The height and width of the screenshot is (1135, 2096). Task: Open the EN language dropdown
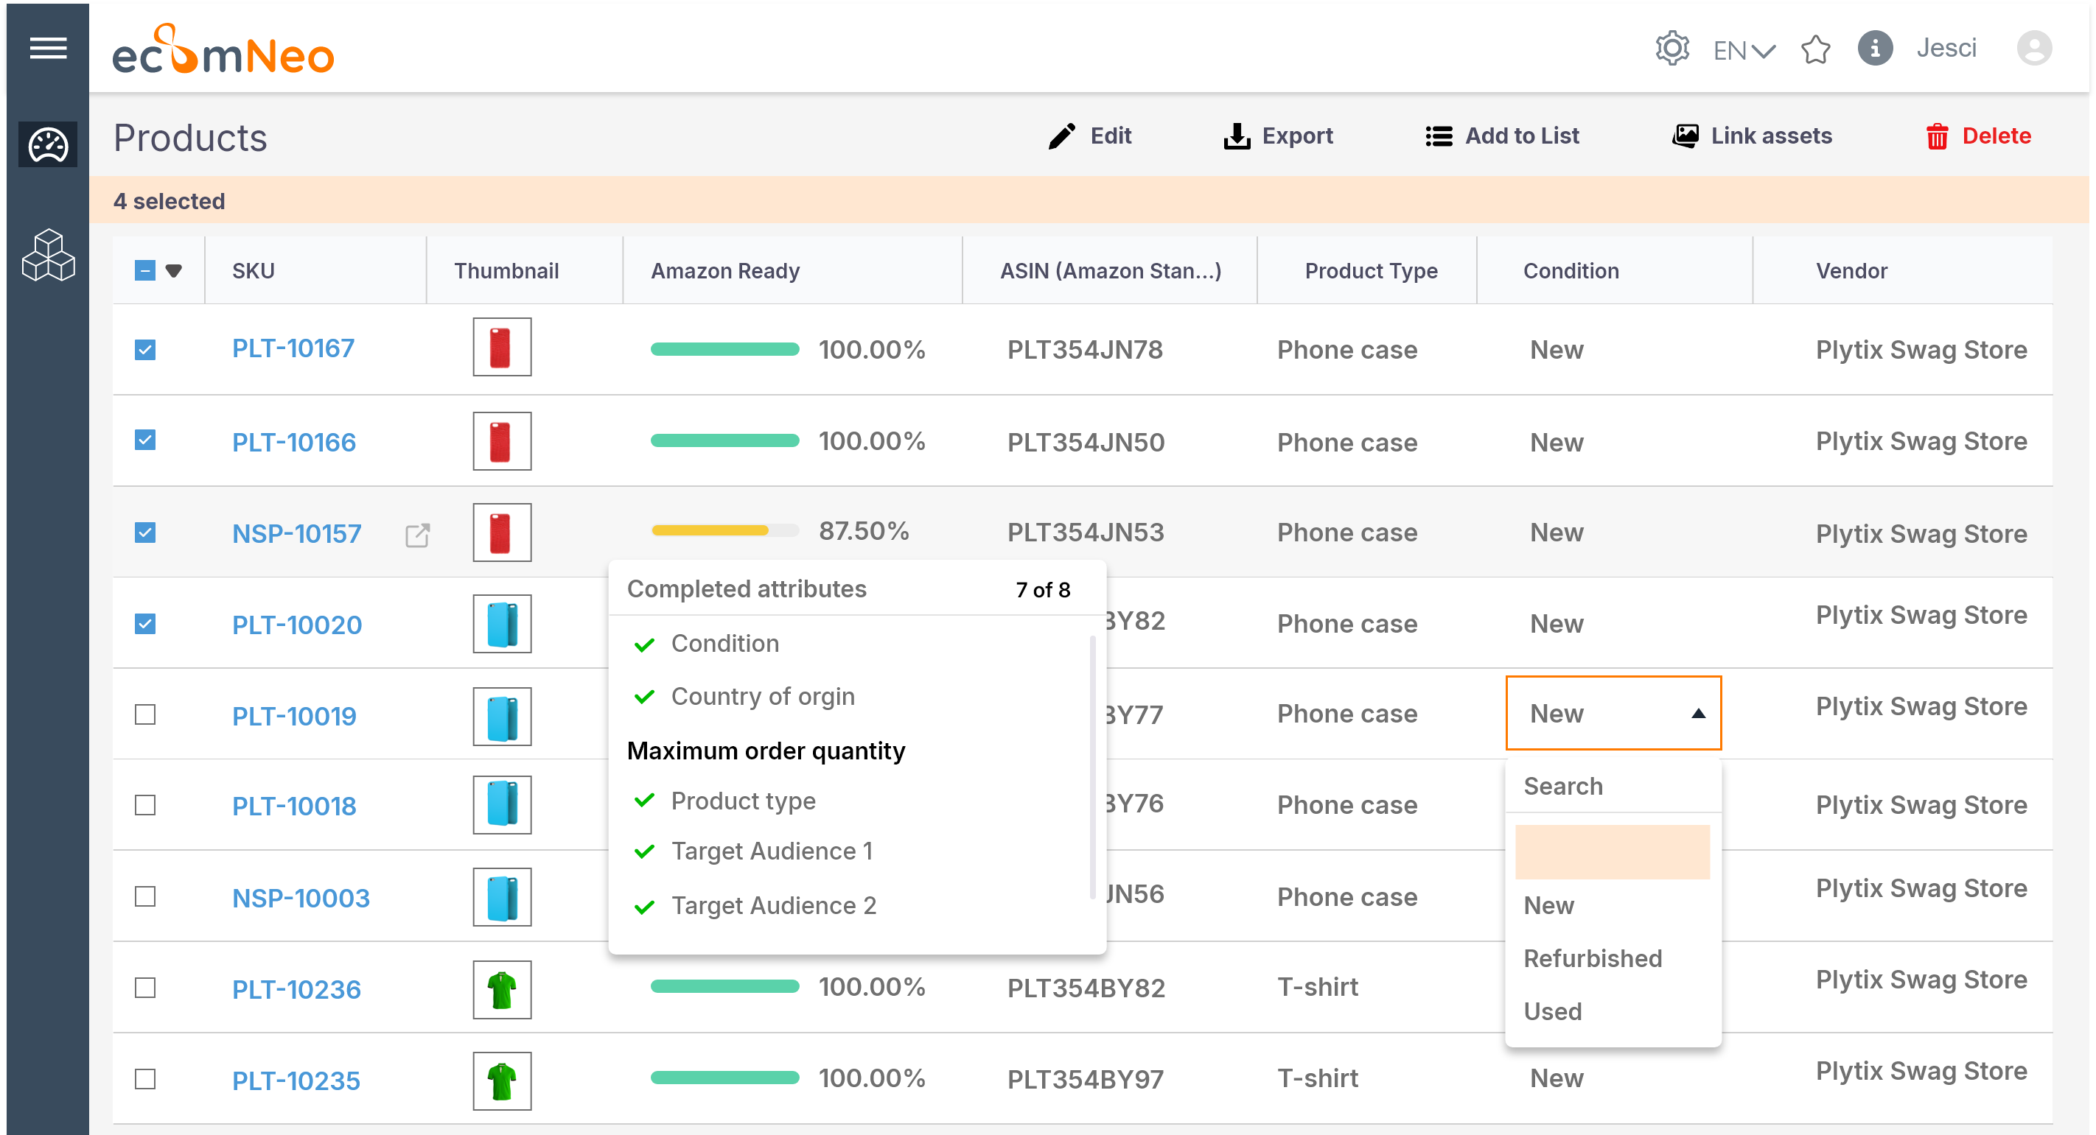click(1743, 49)
